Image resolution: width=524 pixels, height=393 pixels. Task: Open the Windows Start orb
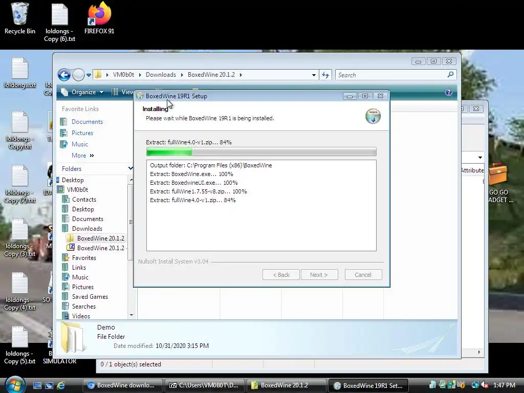click(x=14, y=385)
